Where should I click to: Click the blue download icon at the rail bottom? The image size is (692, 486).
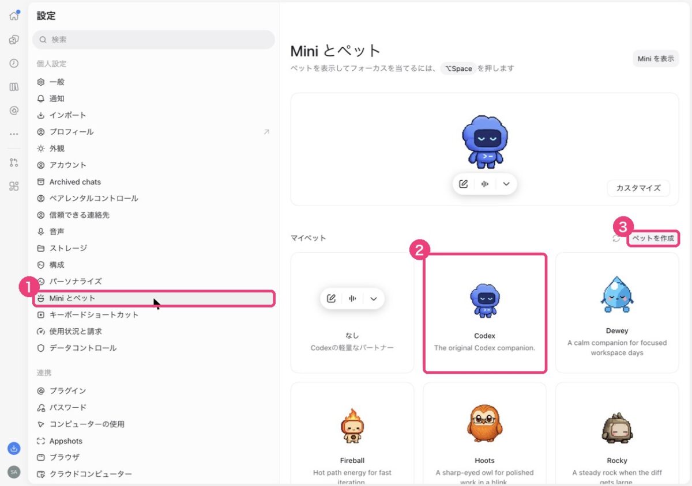point(14,448)
